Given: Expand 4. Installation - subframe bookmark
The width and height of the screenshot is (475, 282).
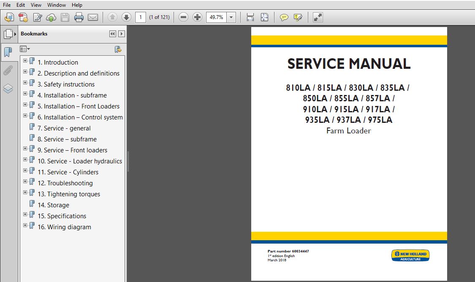Looking at the screenshot, I should [x=25, y=94].
